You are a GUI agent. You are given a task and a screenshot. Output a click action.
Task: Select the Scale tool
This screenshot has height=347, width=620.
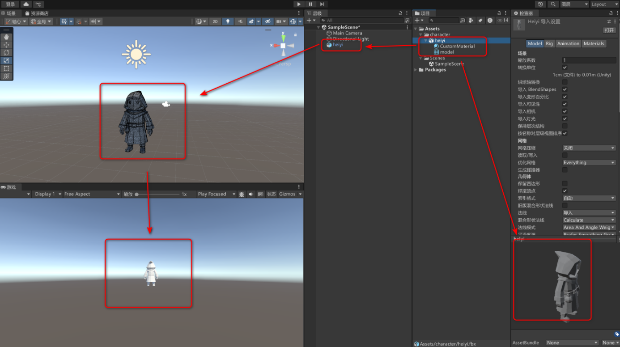[x=6, y=60]
